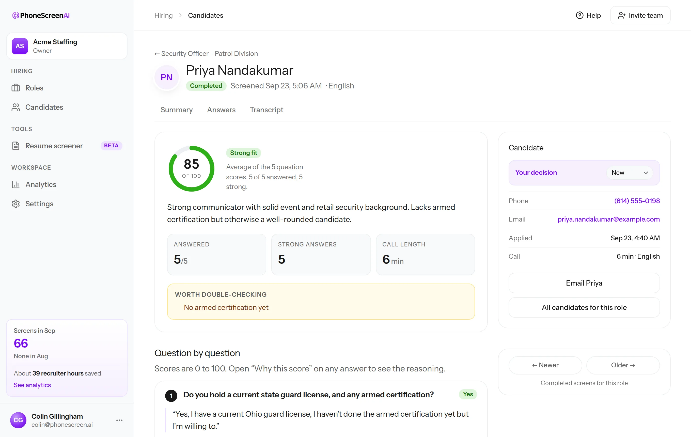This screenshot has height=437, width=691.
Task: Open Candidates via people icon
Action: (x=16, y=107)
